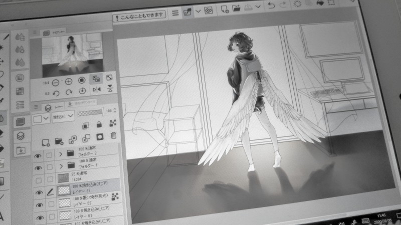
Task: Open the layer color dropdown
Action: [x=41, y=119]
